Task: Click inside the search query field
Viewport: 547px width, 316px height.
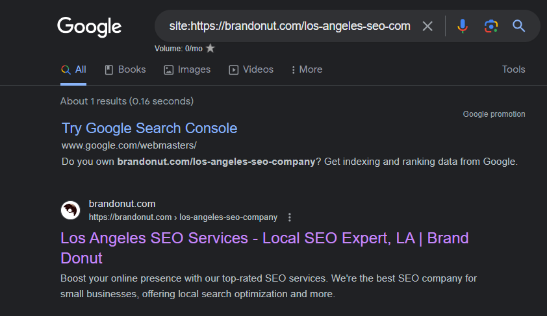Action: pos(289,26)
